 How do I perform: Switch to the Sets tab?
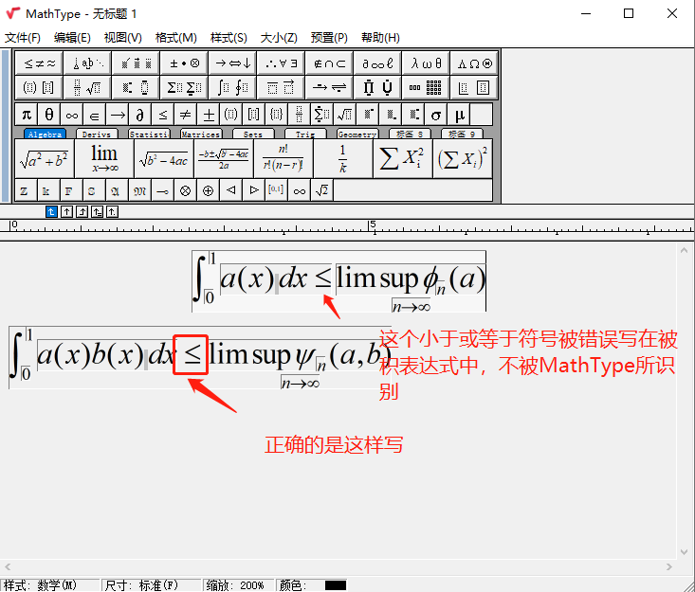coord(252,134)
